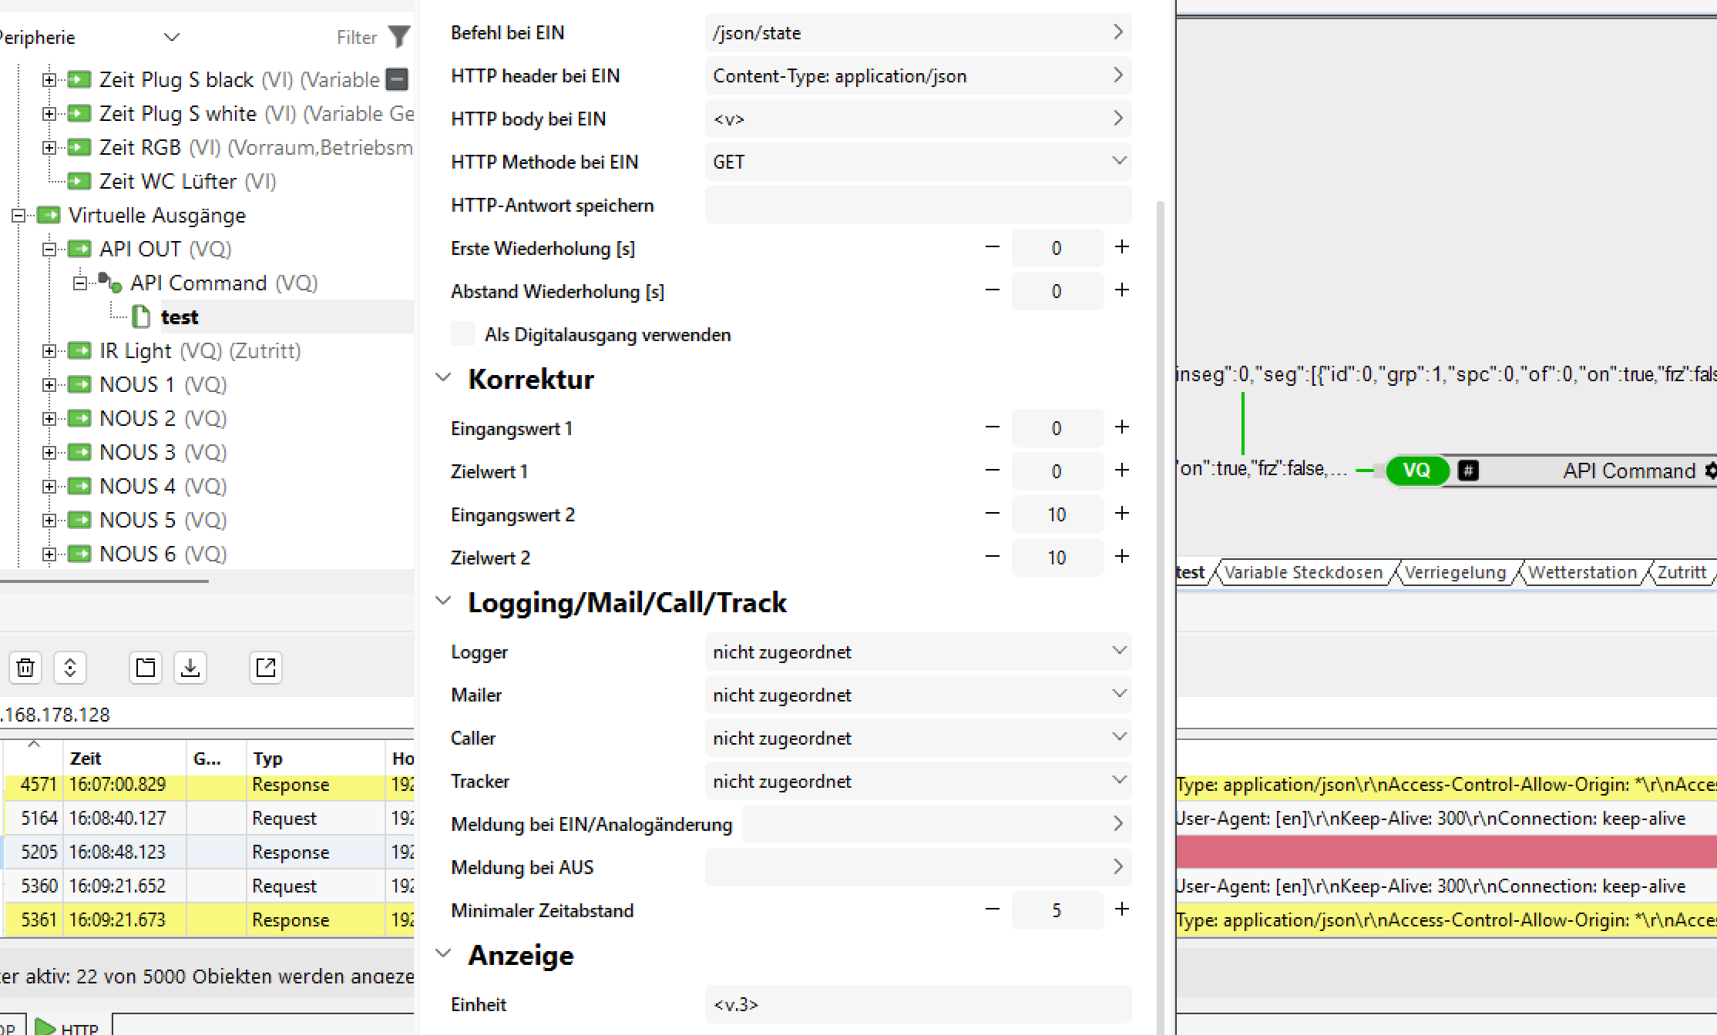Increase Minimaler Zeitabstand with the plus button
The width and height of the screenshot is (1717, 1035).
[x=1122, y=909]
